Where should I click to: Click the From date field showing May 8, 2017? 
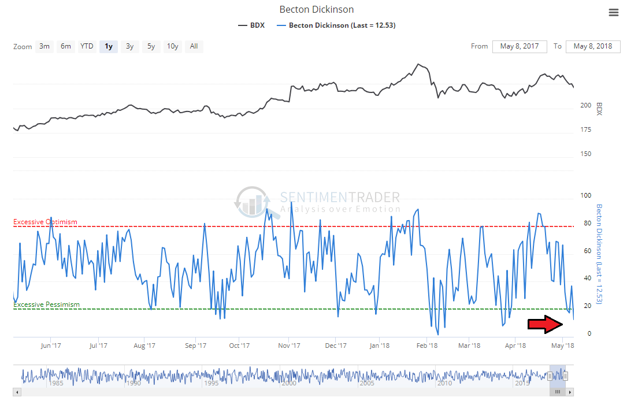pos(520,46)
